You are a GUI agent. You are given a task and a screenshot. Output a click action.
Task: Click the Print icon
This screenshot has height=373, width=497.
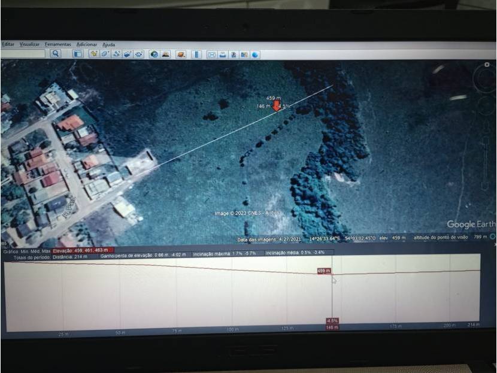(223, 55)
